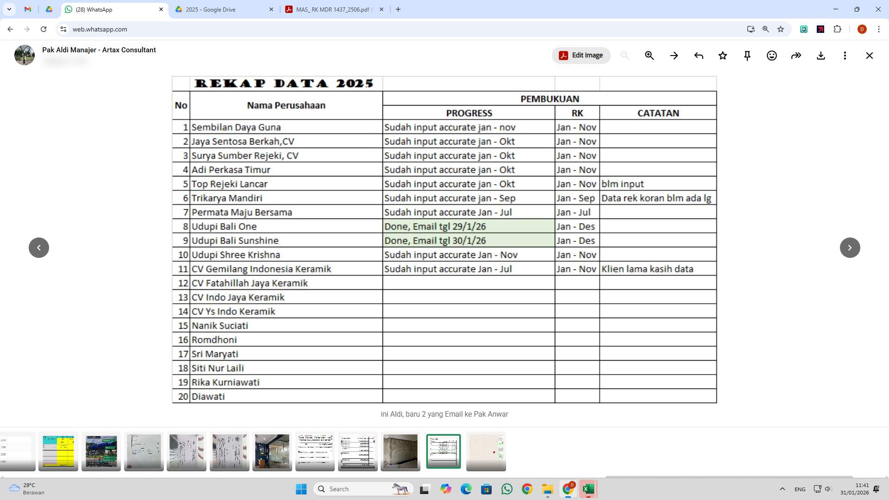Open the Chrome tab search dropdown
The height and width of the screenshot is (500, 889).
pos(9,9)
